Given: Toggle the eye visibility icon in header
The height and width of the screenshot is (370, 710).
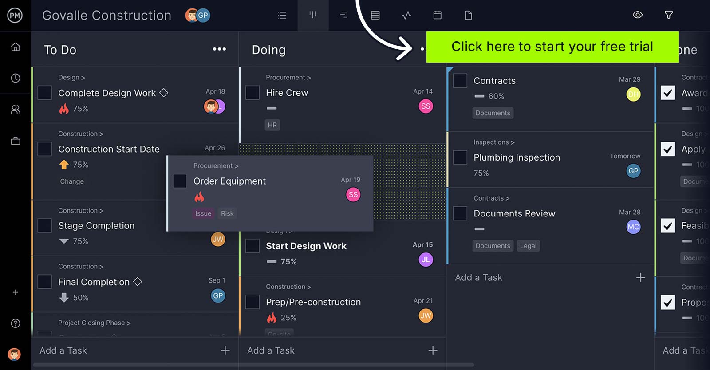Looking at the screenshot, I should point(637,15).
